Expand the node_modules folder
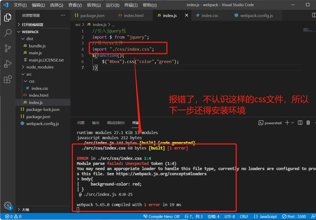 [x=43, y=67]
